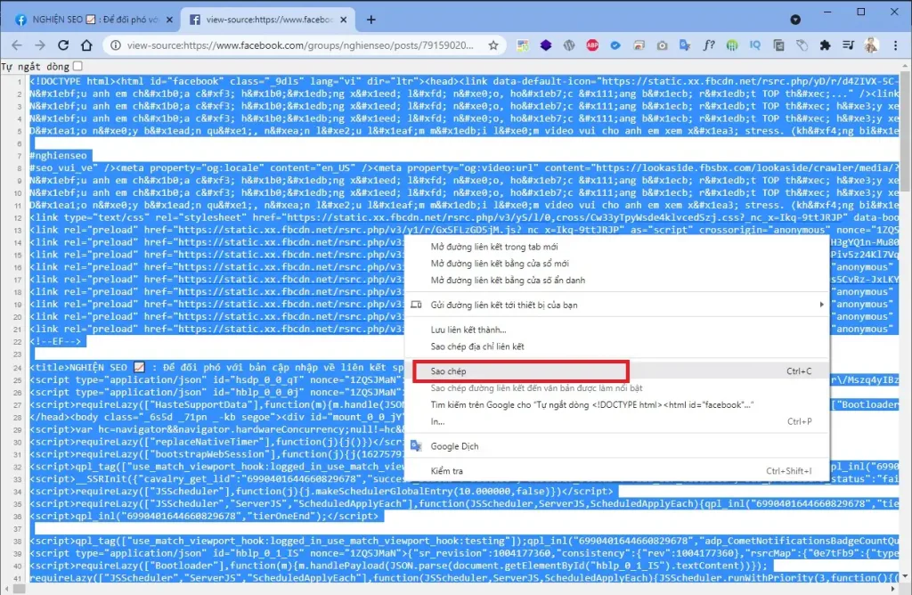Click the blue checkmark extension icon
This screenshot has width=912, height=595.
(615, 45)
